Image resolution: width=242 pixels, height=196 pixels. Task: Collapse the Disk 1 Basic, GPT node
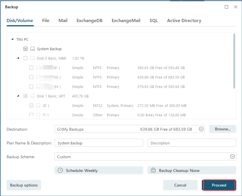click(x=18, y=96)
